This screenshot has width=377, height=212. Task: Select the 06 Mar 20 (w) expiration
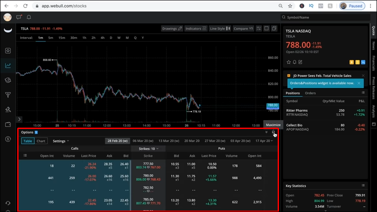[143, 141]
